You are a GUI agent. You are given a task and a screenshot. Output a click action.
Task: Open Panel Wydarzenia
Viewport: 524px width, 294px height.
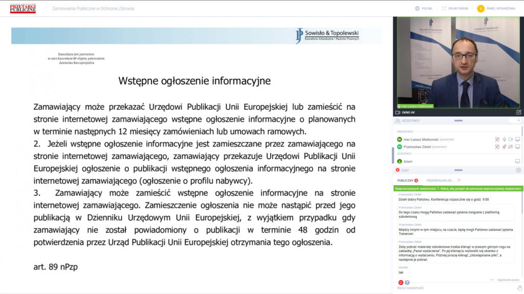tap(497, 8)
